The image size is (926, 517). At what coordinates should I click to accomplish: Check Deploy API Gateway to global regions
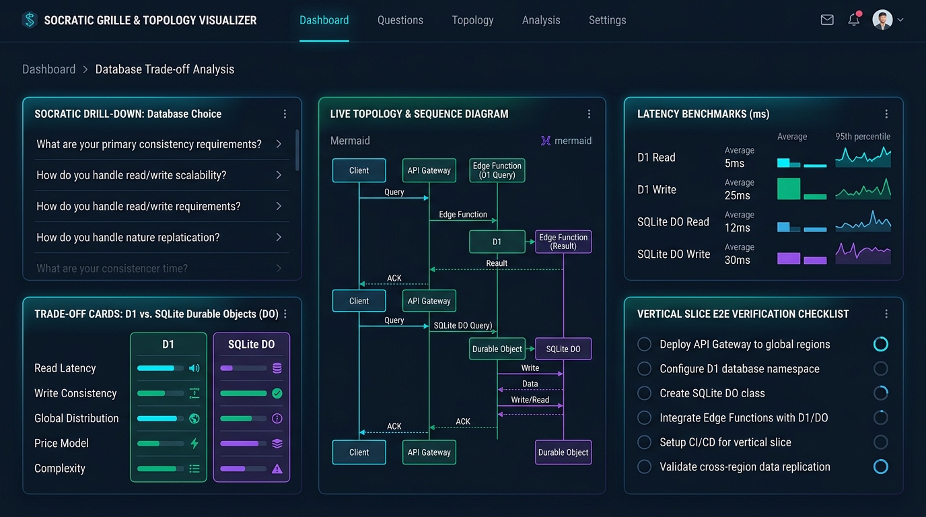click(644, 344)
